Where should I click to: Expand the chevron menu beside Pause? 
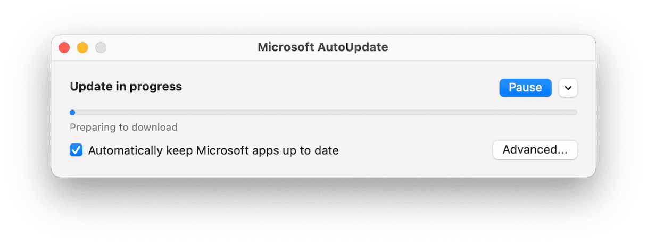568,88
